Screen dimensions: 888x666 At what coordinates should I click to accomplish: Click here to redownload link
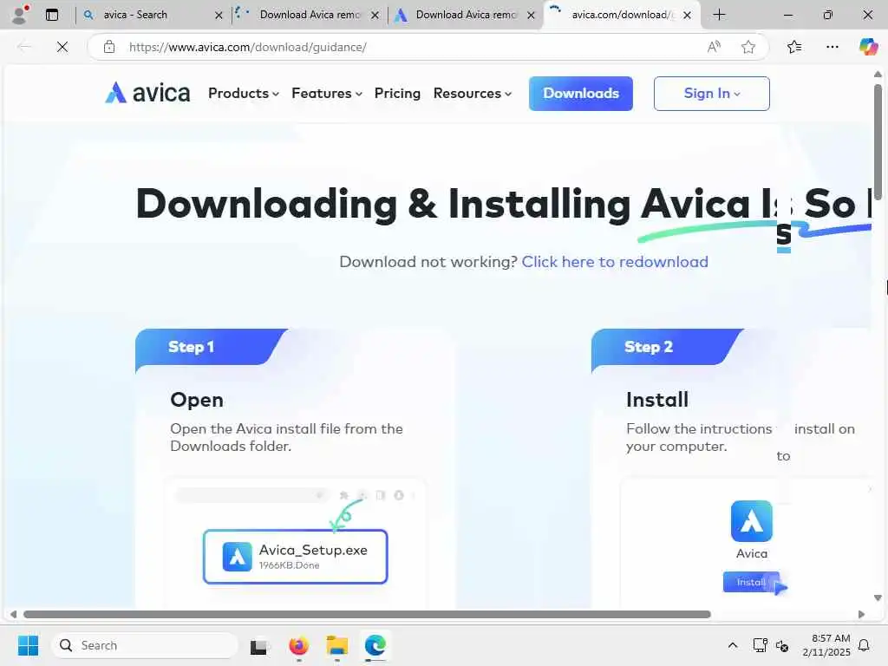[615, 262]
